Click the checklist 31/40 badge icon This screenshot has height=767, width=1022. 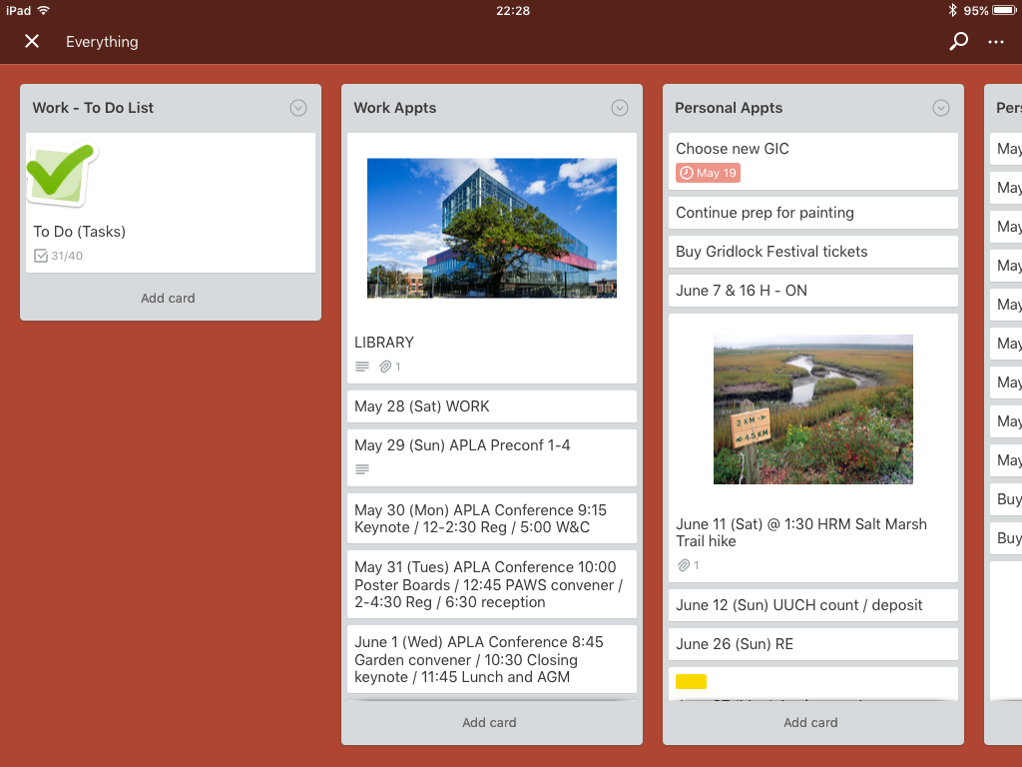41,256
